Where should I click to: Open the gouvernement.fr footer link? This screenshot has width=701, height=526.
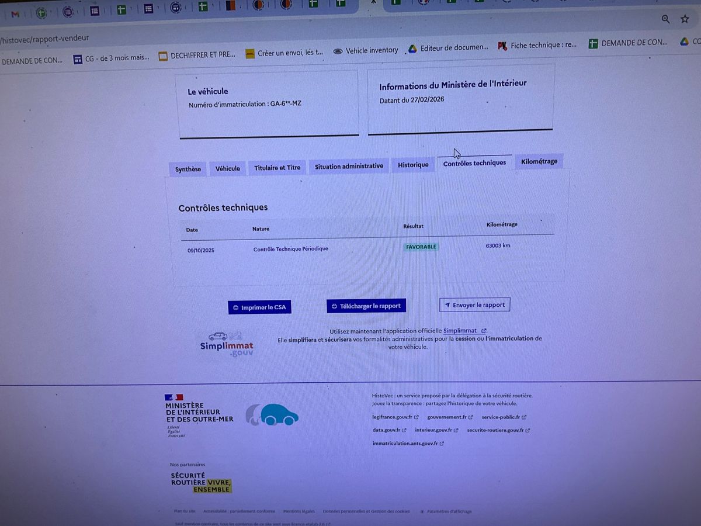coord(450,417)
